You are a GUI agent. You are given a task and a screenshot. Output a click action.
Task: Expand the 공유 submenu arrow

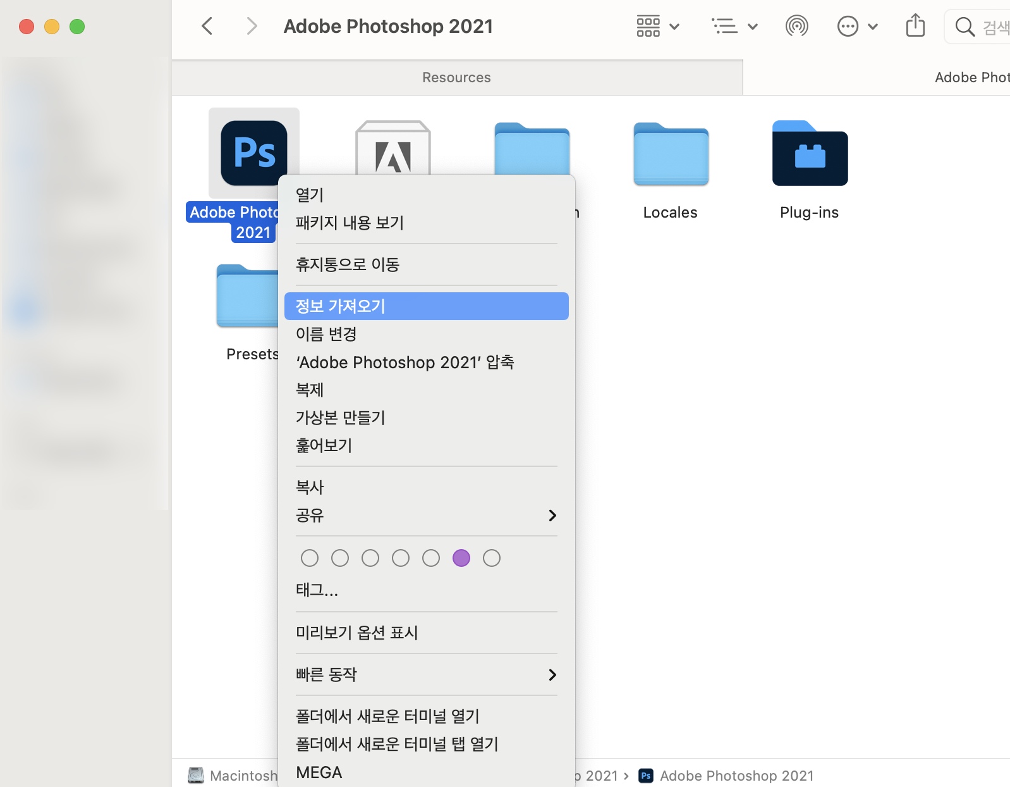pos(552,516)
